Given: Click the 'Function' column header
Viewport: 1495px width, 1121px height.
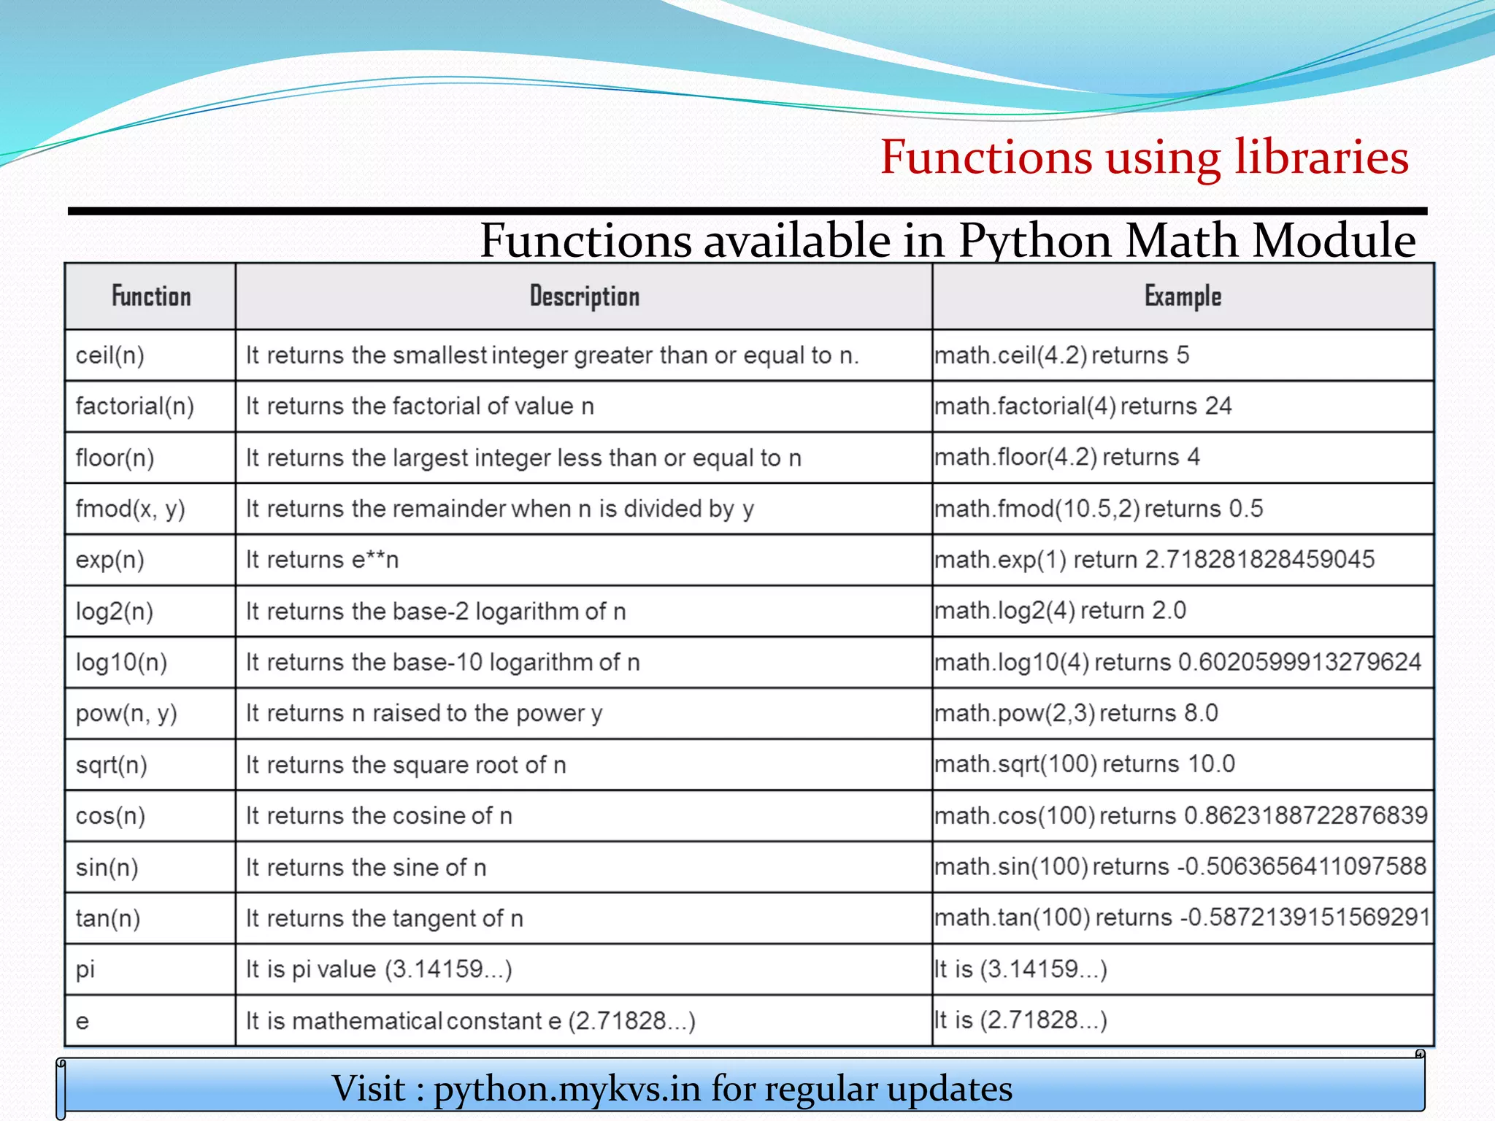Looking at the screenshot, I should click(151, 296).
